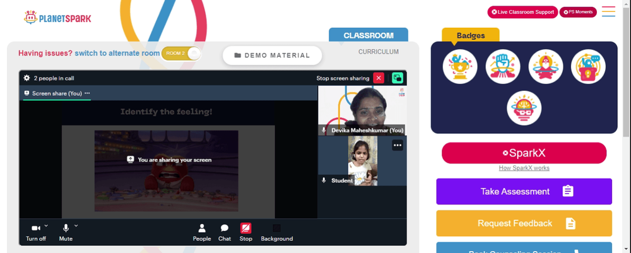631x253 pixels.
Task: Click the Take Assessment button
Action: (524, 191)
